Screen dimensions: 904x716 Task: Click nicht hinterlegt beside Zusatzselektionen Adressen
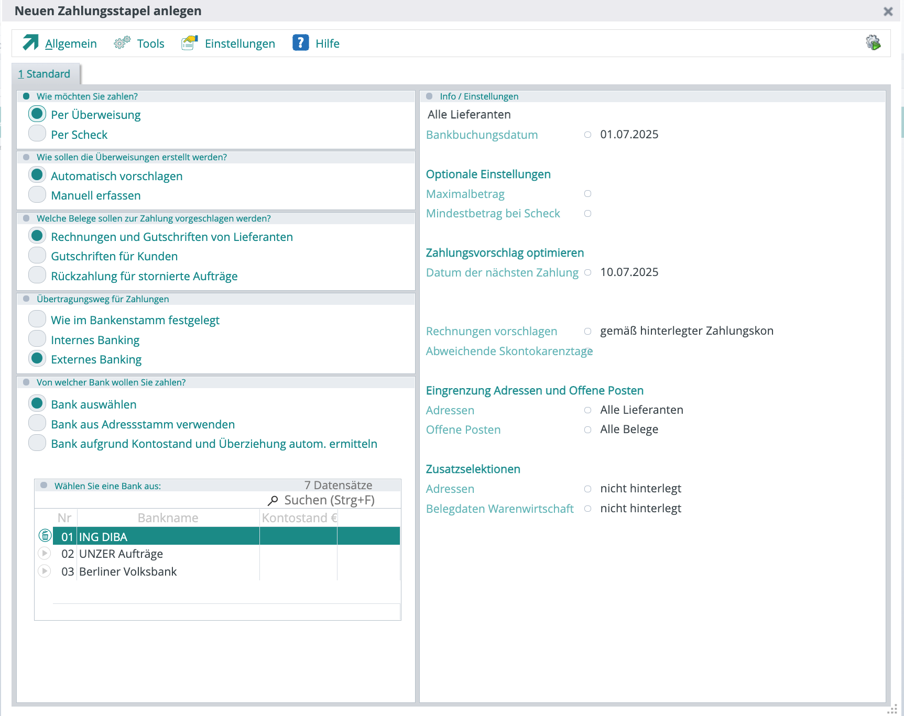coord(641,489)
